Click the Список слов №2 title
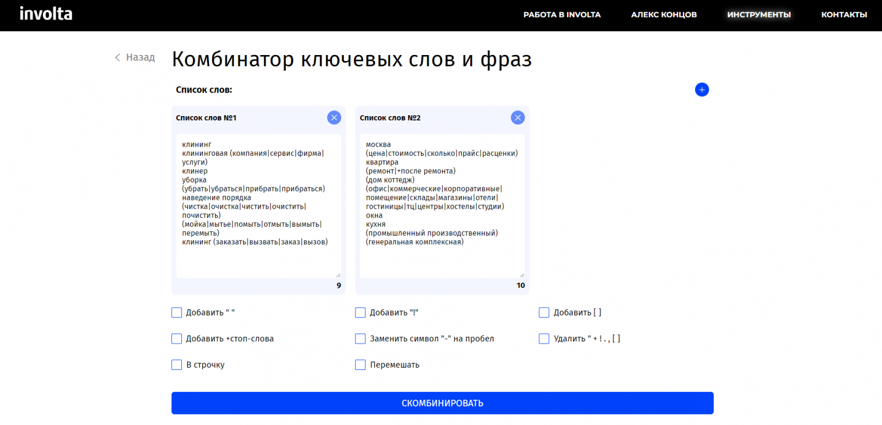882x425 pixels. (390, 118)
